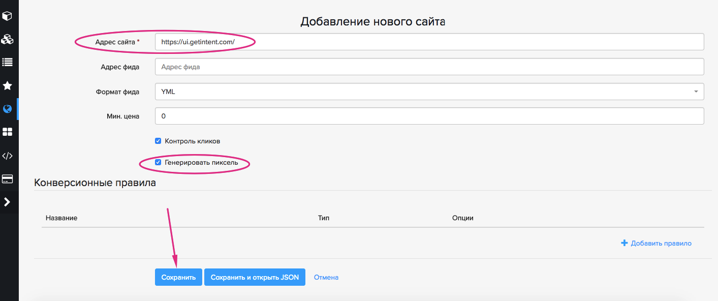
Task: Click into the Адрес сайта input field
Action: [x=429, y=42]
